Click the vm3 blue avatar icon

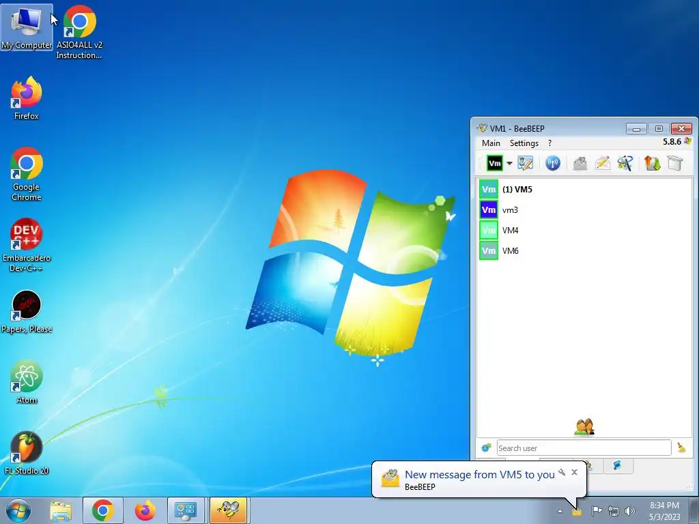[x=489, y=210]
